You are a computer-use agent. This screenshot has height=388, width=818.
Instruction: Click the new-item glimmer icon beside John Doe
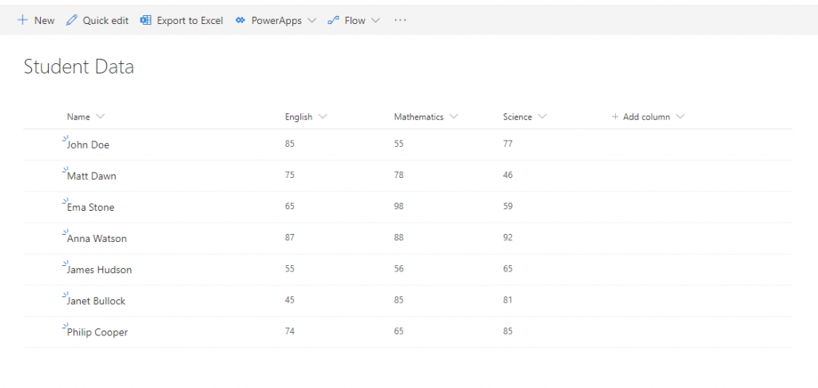(x=66, y=139)
